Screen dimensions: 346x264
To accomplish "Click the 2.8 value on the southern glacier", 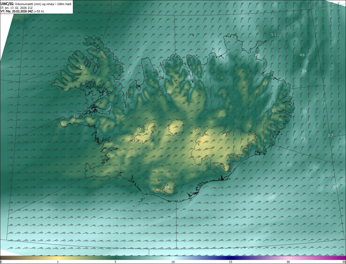I will (167, 187).
